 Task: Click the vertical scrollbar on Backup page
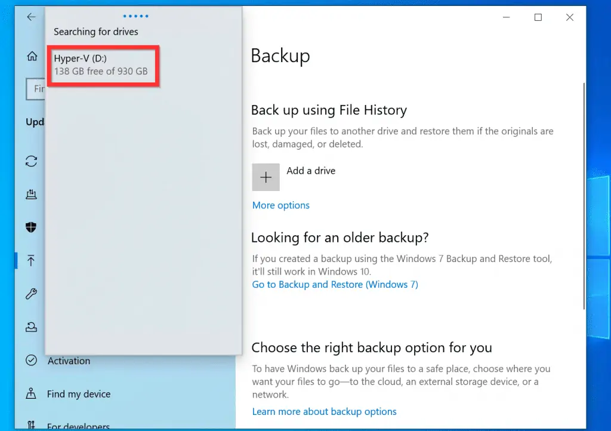point(583,197)
